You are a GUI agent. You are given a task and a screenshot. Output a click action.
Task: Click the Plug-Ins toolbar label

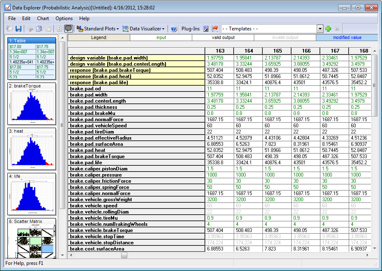pyautogui.click(x=191, y=29)
